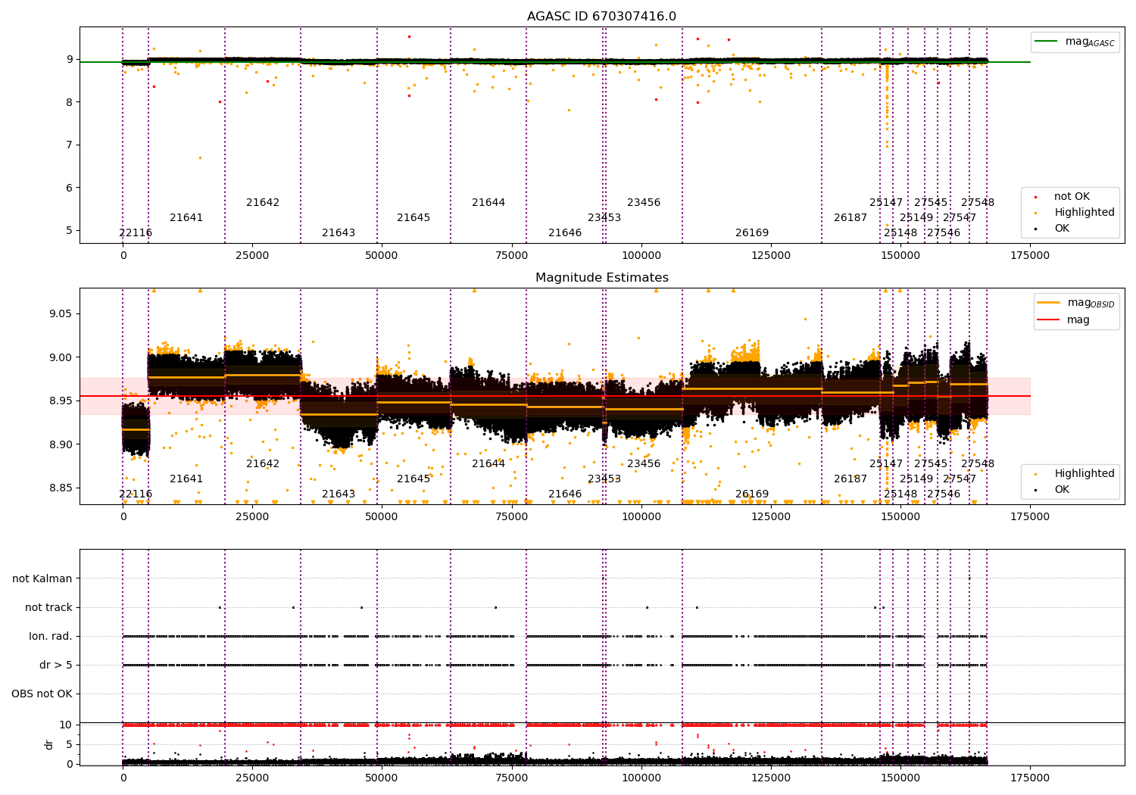The image size is (1136, 795).
Task: Click the 10 tick on the dr axis
Action: click(66, 725)
